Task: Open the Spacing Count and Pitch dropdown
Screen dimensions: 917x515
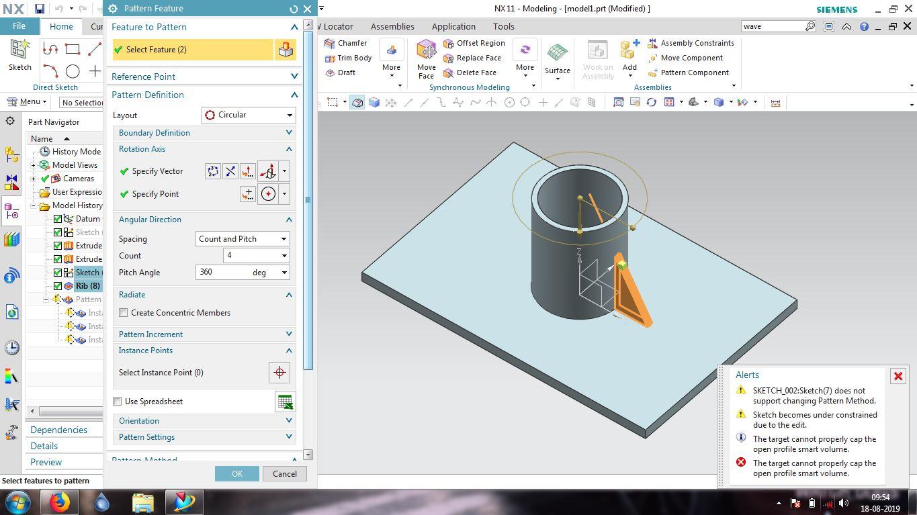Action: (x=243, y=239)
